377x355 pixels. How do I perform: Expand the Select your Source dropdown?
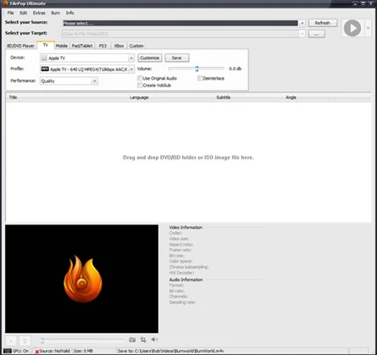302,23
